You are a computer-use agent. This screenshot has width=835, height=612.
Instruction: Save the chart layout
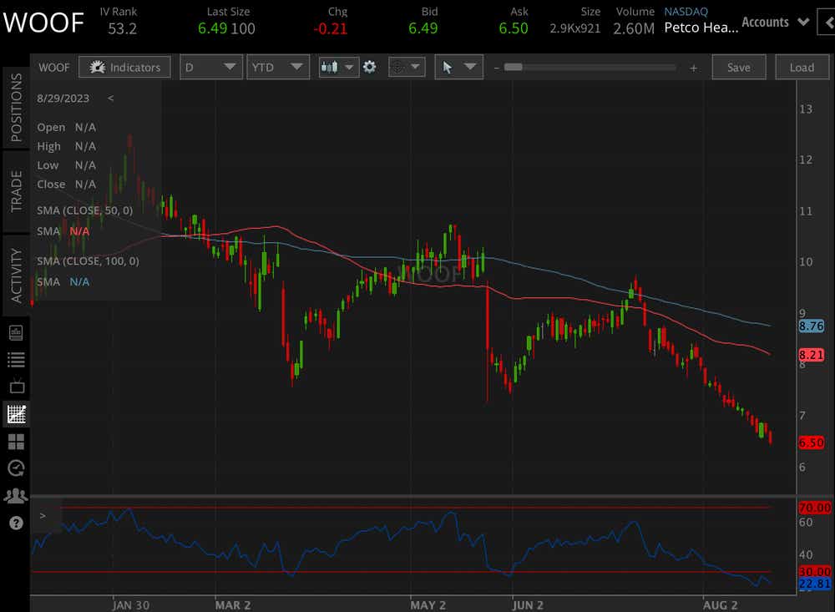coord(739,68)
